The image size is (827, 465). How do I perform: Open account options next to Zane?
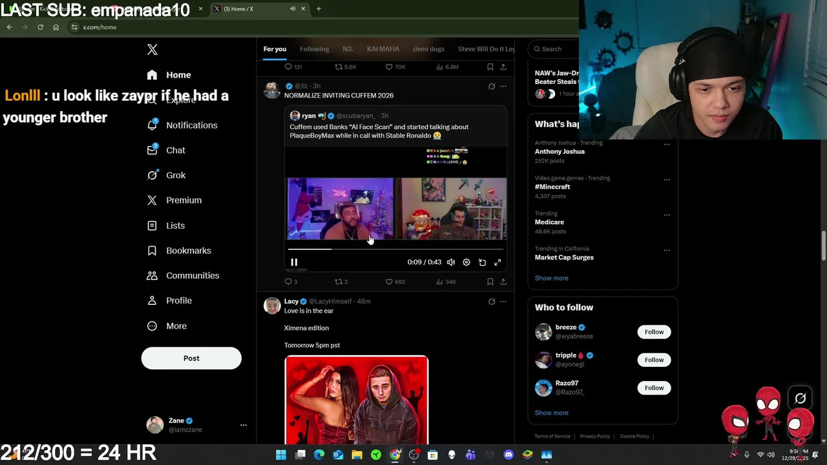[244, 425]
